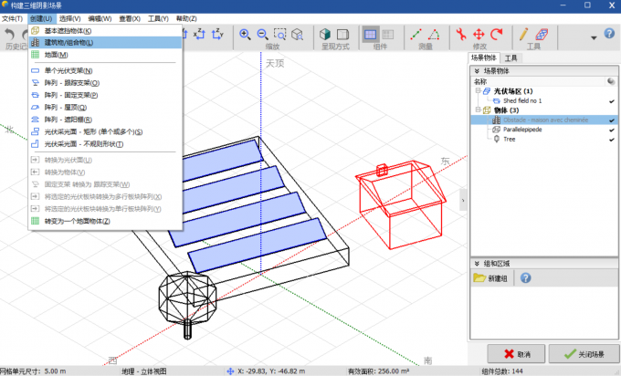Toggle visibility checkmark for Parallelepipede object

point(612,130)
